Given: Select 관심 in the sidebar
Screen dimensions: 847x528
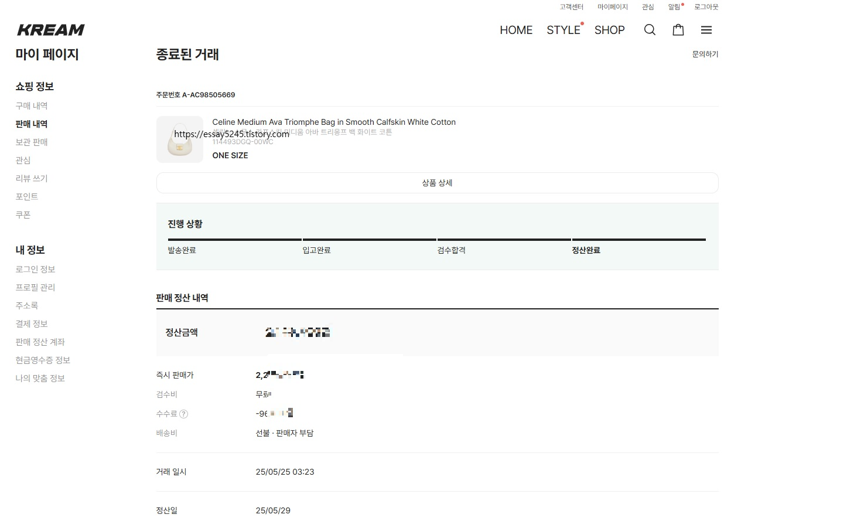Looking at the screenshot, I should tap(23, 160).
